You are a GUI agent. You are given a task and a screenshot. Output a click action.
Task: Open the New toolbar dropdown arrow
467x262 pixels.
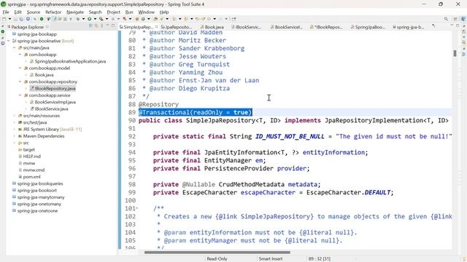click(9, 19)
